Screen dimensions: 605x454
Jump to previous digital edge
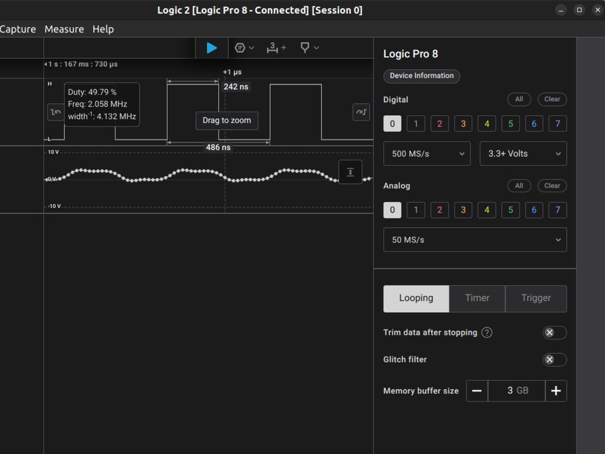point(56,112)
